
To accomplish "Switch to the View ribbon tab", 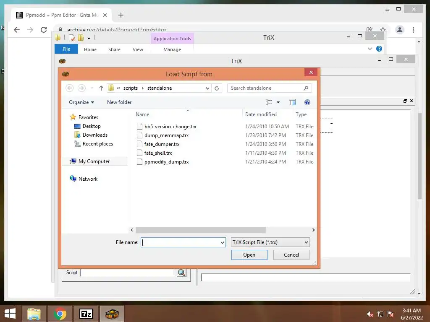I will coord(138,49).
